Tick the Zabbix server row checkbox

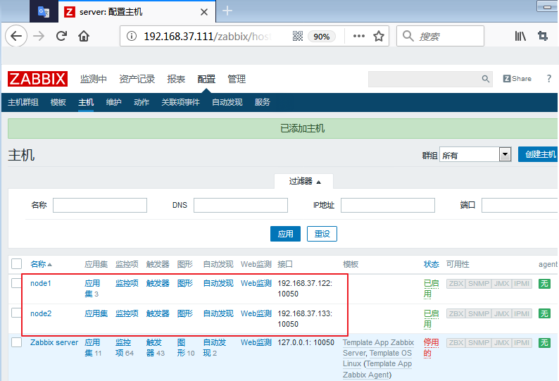tap(16, 342)
